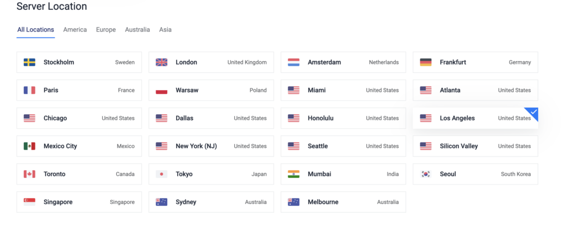Select the Silicon Valley server option
Image resolution: width=567 pixels, height=227 pixels.
tap(475, 146)
